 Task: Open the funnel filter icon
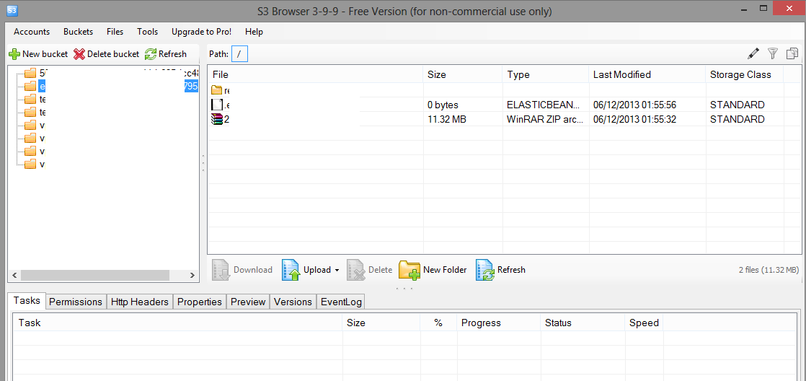pos(773,53)
